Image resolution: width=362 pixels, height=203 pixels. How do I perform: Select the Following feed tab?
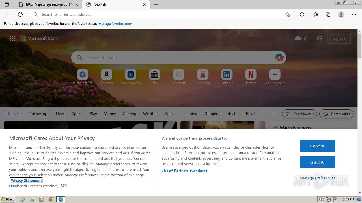click(x=38, y=114)
